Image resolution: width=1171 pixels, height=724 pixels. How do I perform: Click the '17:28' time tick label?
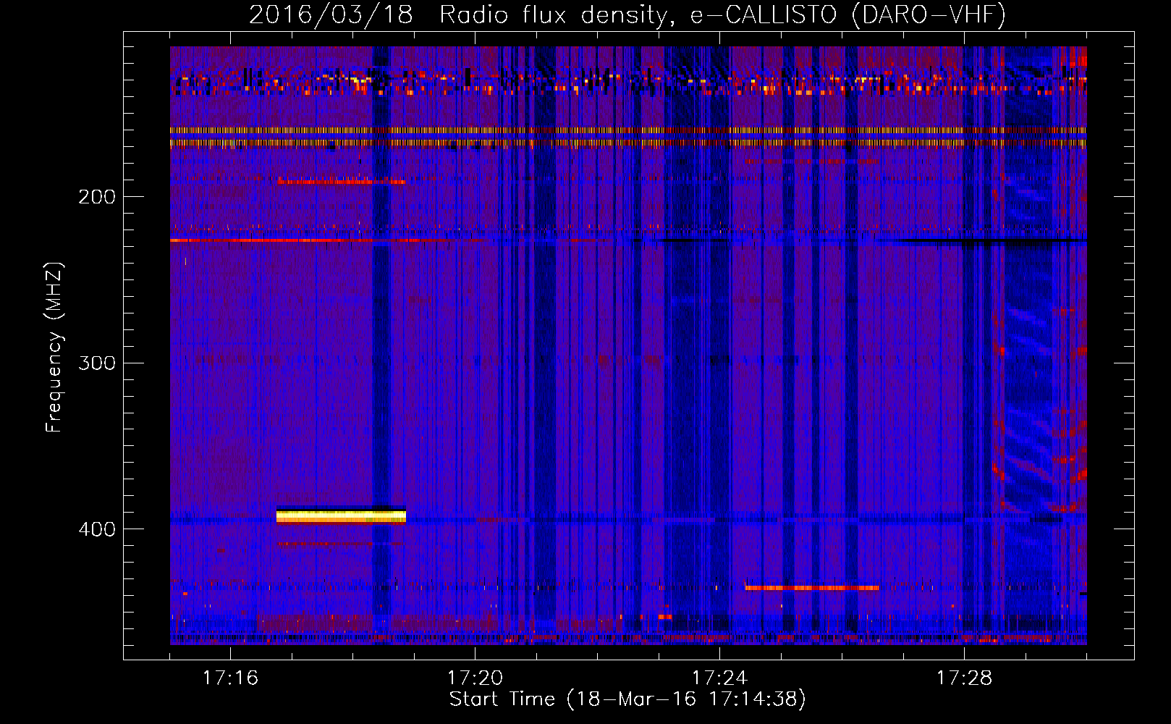coord(964,678)
